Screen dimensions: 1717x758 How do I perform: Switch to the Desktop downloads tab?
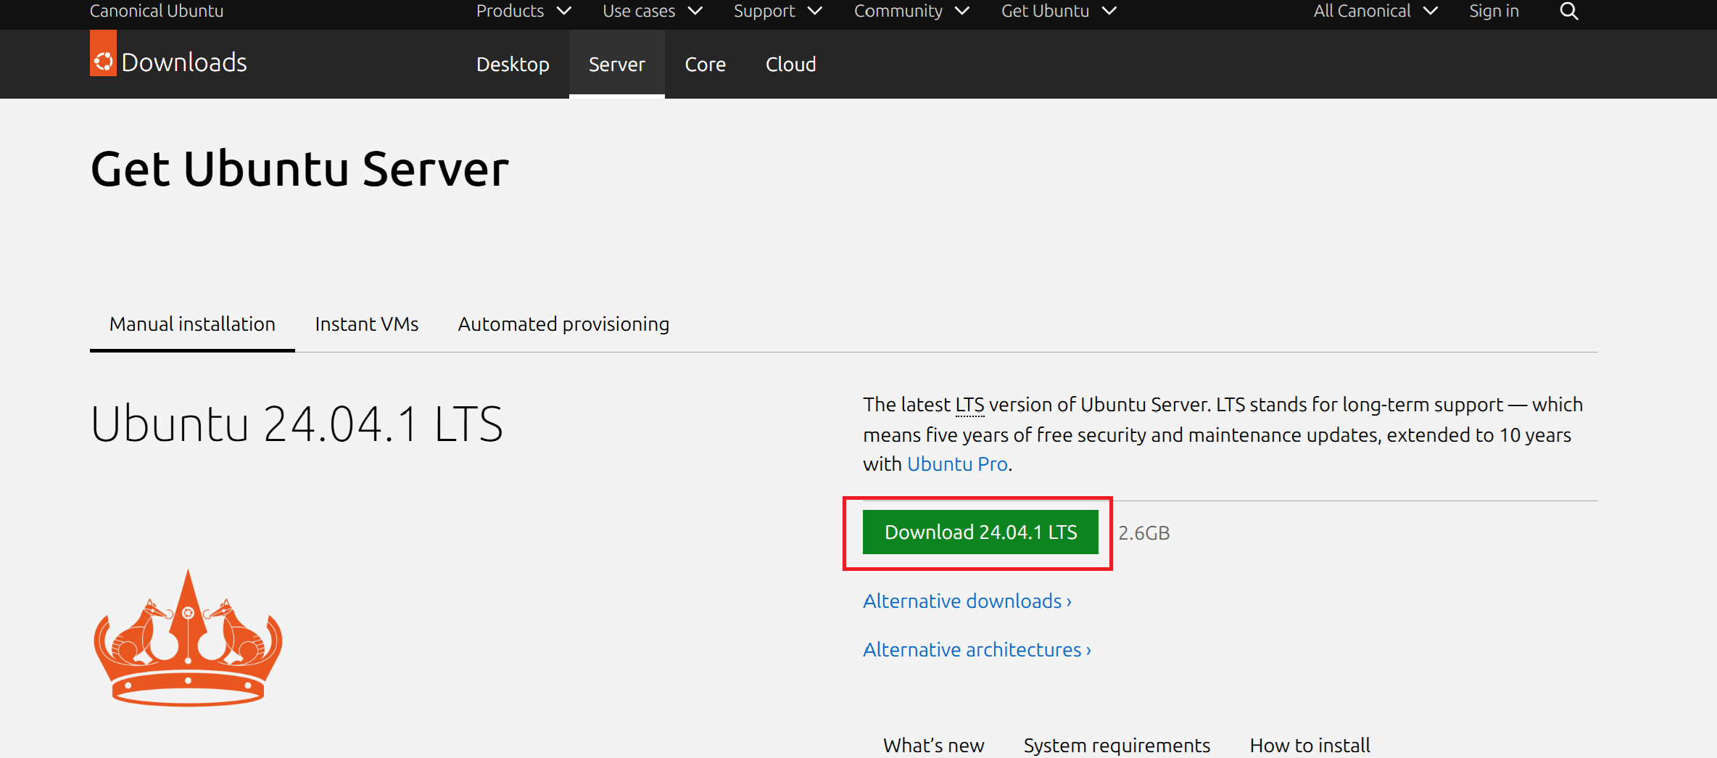pyautogui.click(x=513, y=64)
